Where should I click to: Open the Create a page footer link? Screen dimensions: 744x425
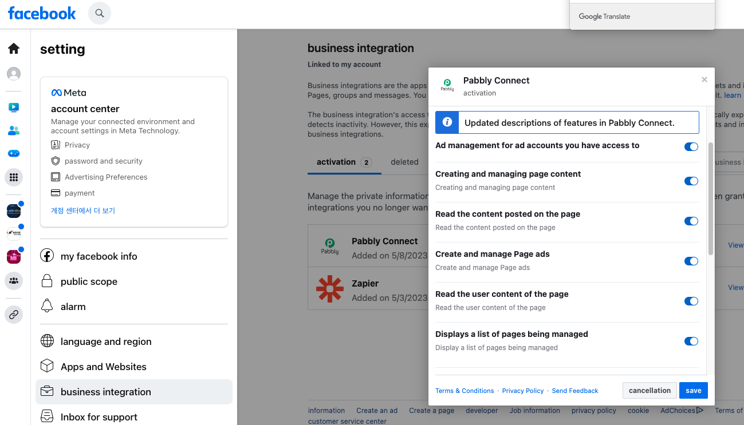click(432, 411)
